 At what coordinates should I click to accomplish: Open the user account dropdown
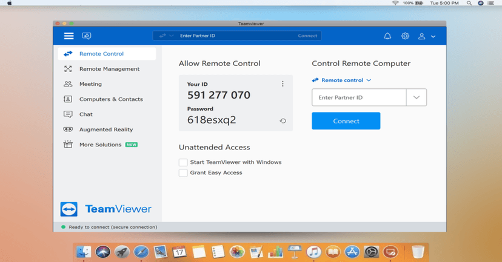[x=427, y=36]
